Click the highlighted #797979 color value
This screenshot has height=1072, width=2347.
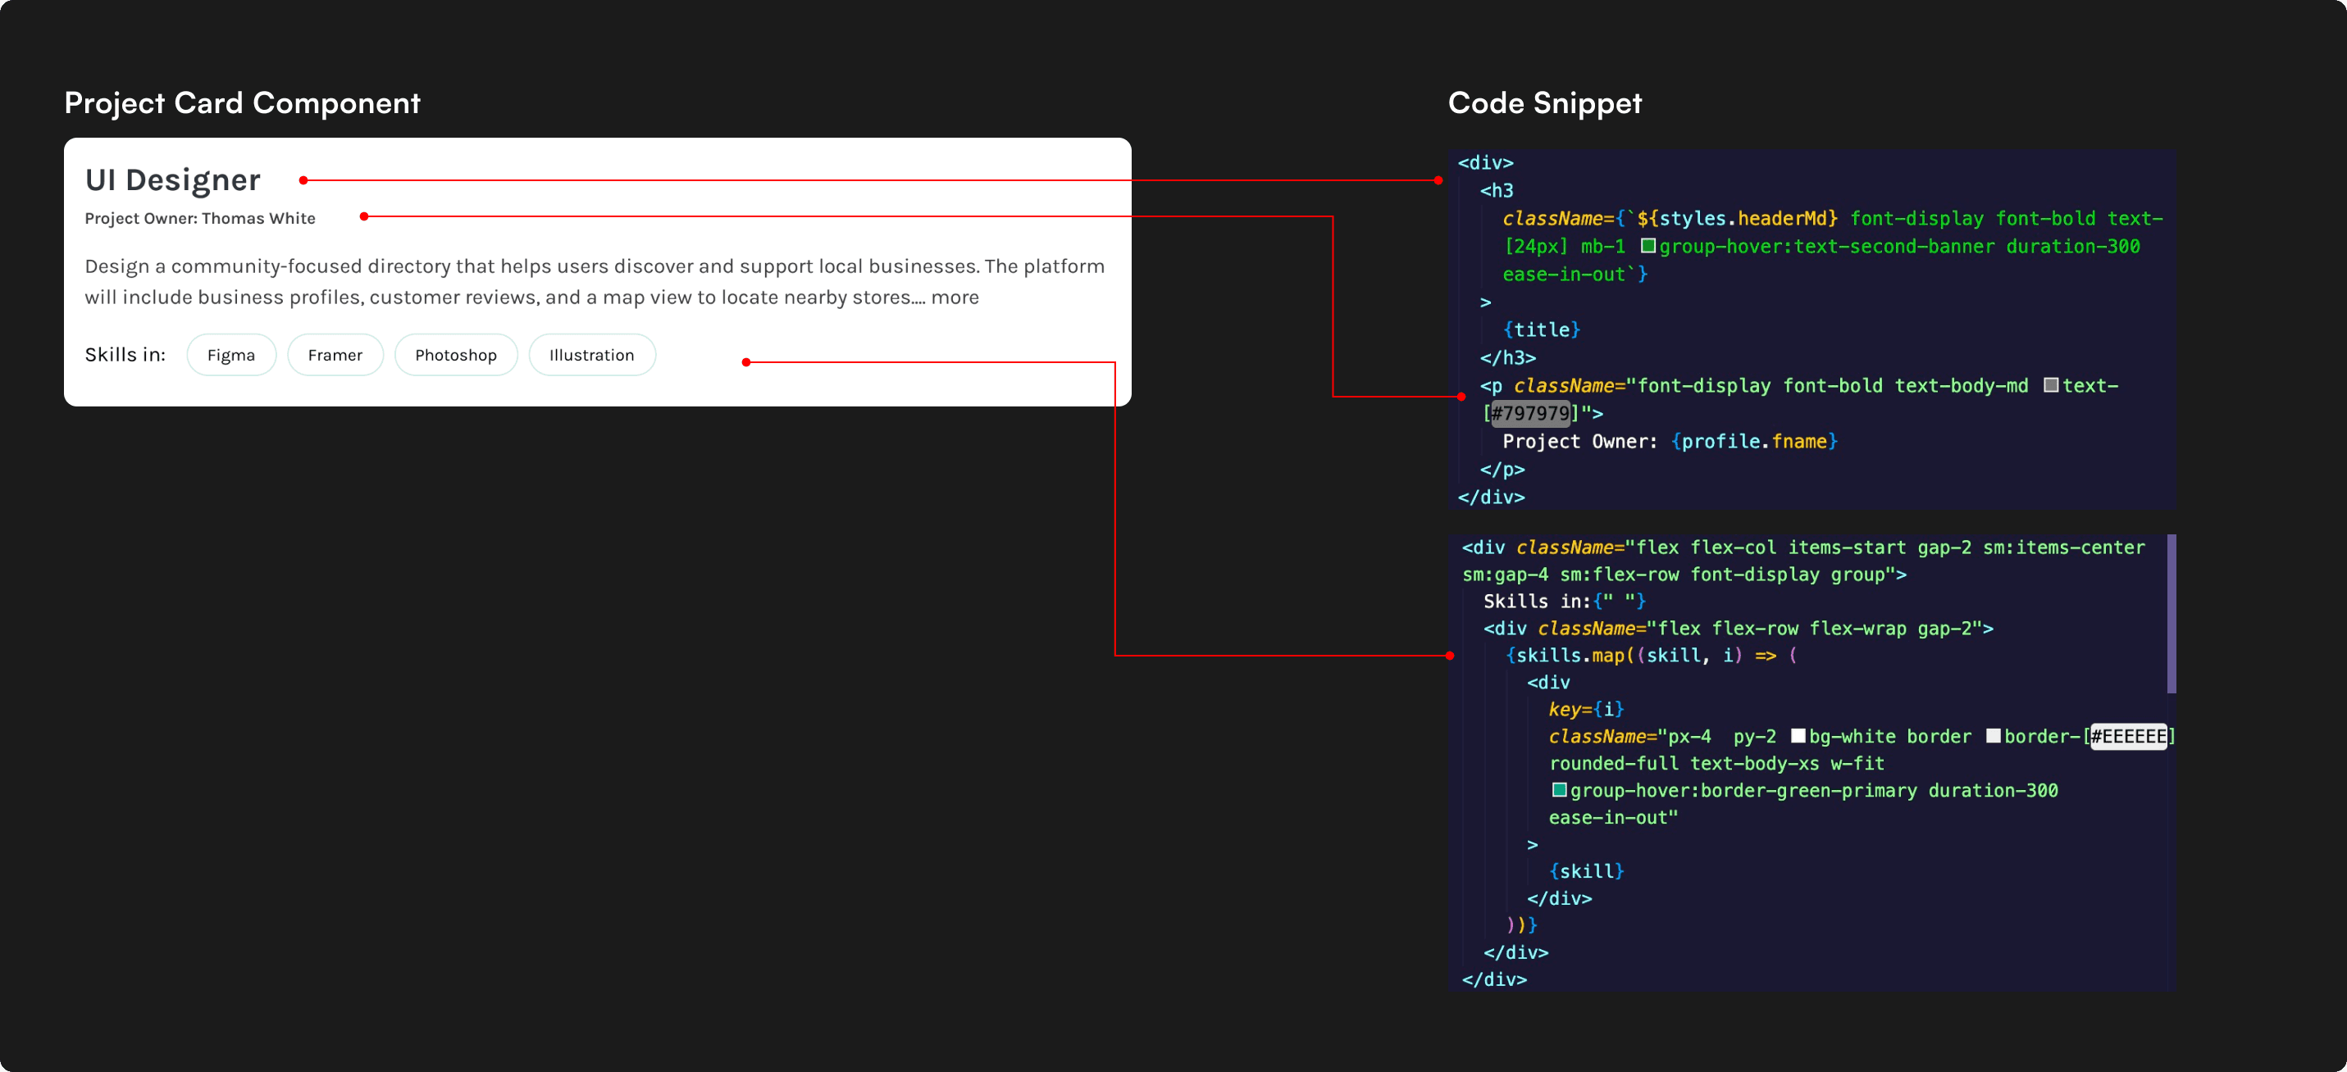(1531, 414)
